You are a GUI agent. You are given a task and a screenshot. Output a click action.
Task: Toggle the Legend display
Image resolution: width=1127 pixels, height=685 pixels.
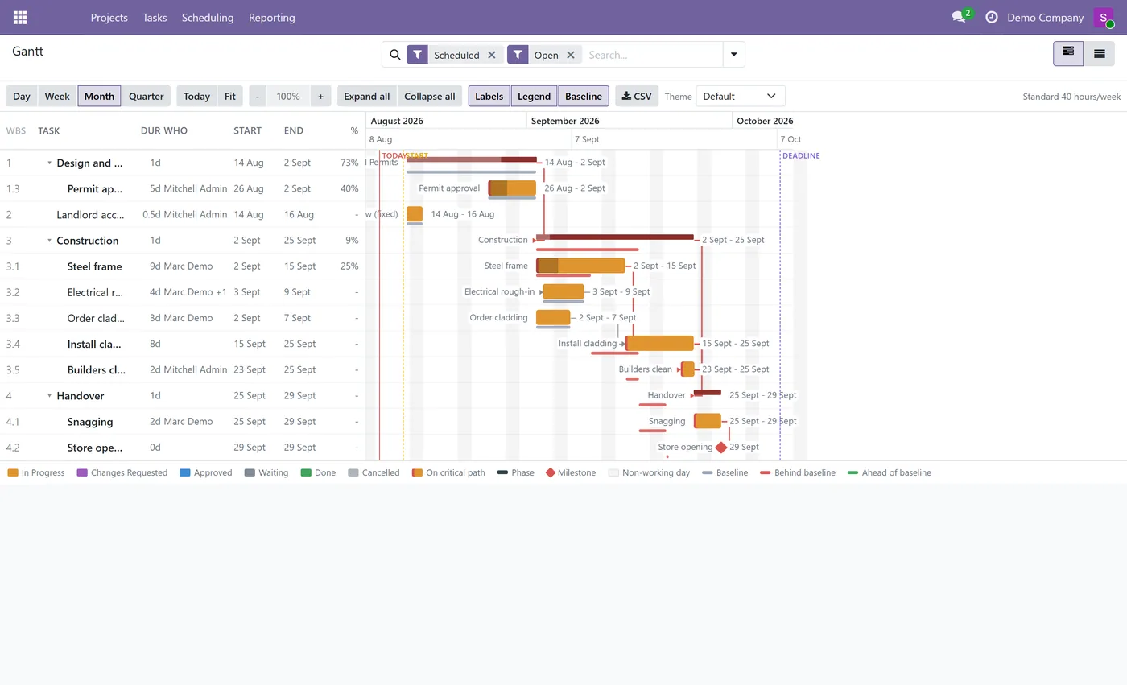pos(534,96)
